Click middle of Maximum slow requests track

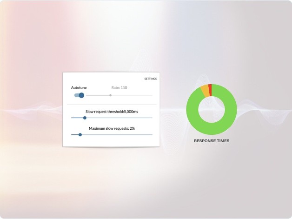click(112, 135)
